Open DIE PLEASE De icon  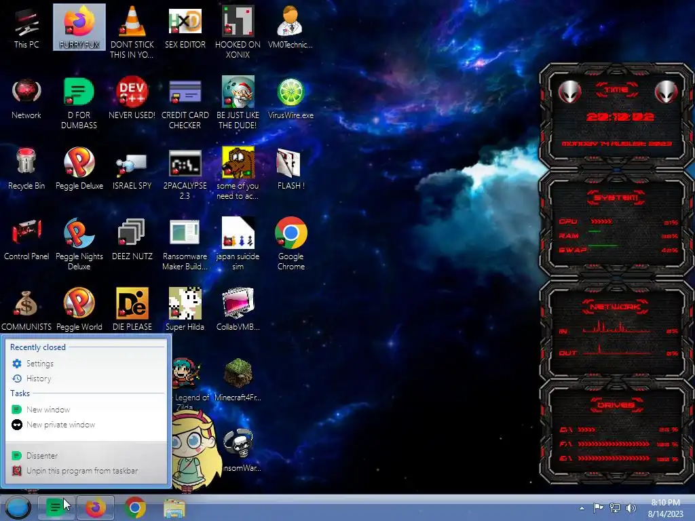click(x=132, y=309)
